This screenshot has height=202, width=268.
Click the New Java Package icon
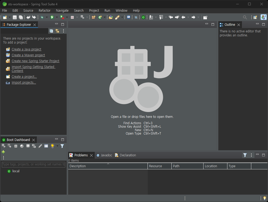click(93, 17)
